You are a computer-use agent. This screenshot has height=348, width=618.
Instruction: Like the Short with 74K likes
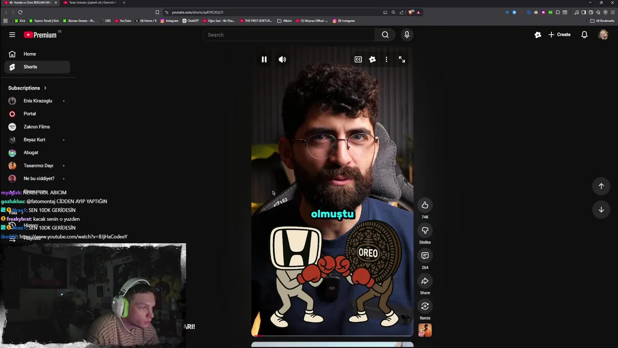pyautogui.click(x=425, y=205)
